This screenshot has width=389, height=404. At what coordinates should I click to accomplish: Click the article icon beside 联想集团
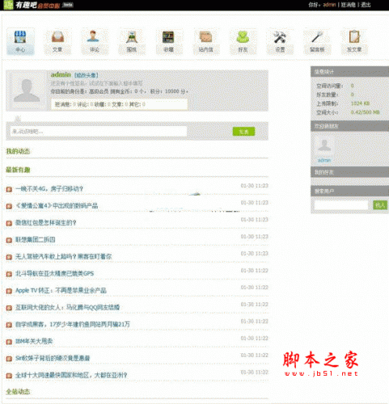tap(9, 240)
